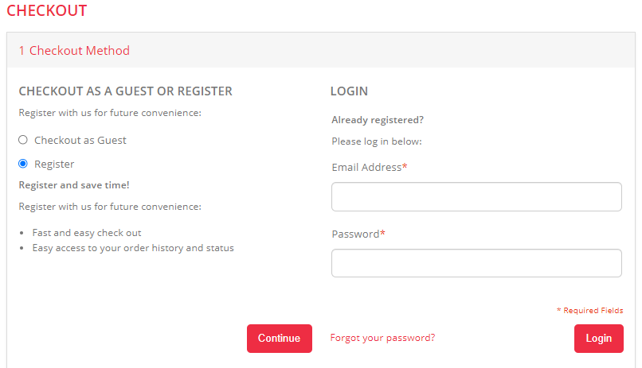Click the Email Address field label
642x368 pixels.
point(369,168)
